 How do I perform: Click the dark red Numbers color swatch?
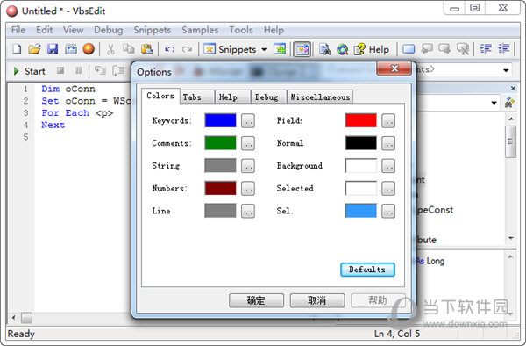[220, 188]
